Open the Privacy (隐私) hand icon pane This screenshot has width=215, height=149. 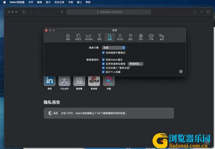[130, 37]
